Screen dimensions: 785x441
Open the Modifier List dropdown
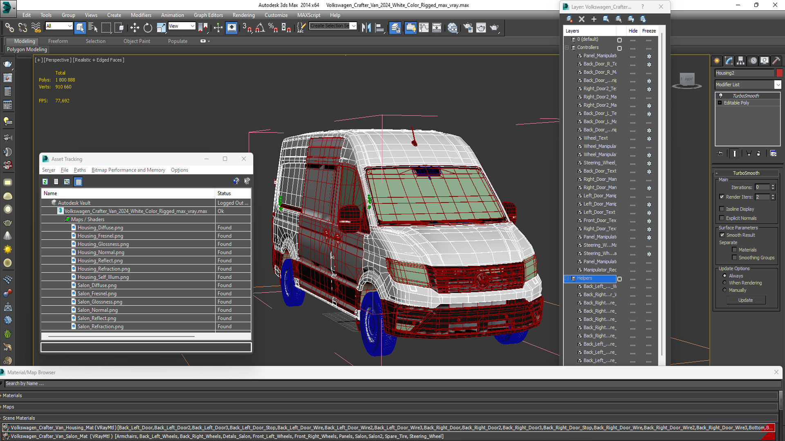point(777,85)
